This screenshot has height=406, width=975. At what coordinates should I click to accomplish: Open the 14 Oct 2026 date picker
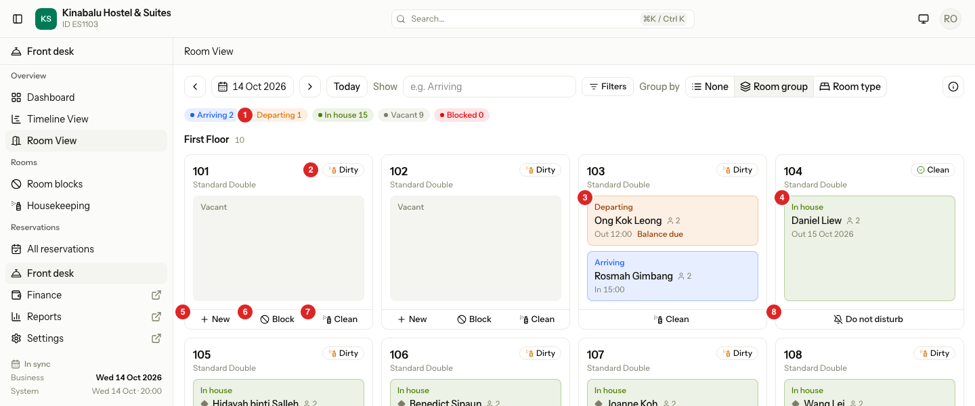(253, 87)
